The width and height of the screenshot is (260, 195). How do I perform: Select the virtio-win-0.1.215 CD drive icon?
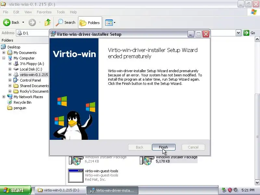pyautogui.click(x=16, y=74)
